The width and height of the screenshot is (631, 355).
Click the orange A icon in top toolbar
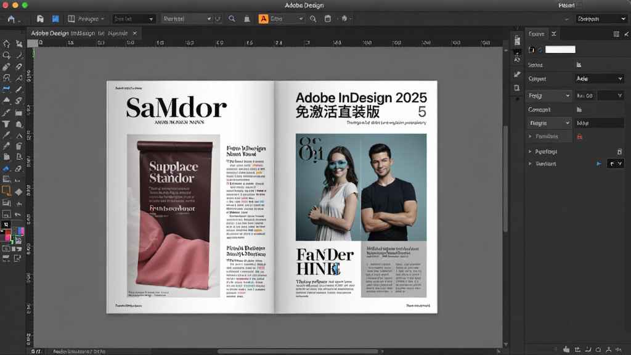pos(263,19)
